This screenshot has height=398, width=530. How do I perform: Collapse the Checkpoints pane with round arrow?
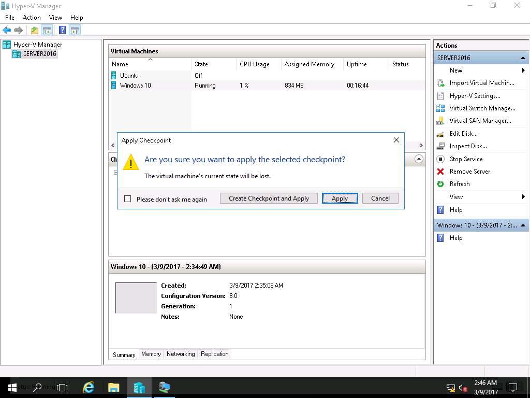pyautogui.click(x=419, y=159)
